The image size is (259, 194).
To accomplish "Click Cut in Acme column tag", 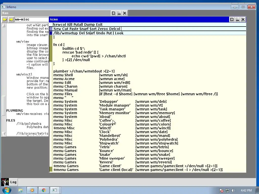I will pyautogui.click(x=65, y=29).
